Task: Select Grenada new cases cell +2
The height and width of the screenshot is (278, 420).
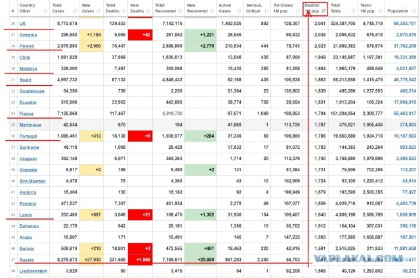Action: pyautogui.click(x=91, y=170)
